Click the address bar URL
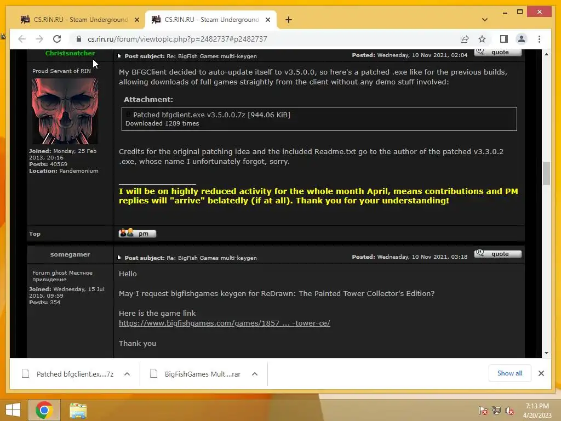The height and width of the screenshot is (421, 561). pyautogui.click(x=178, y=39)
